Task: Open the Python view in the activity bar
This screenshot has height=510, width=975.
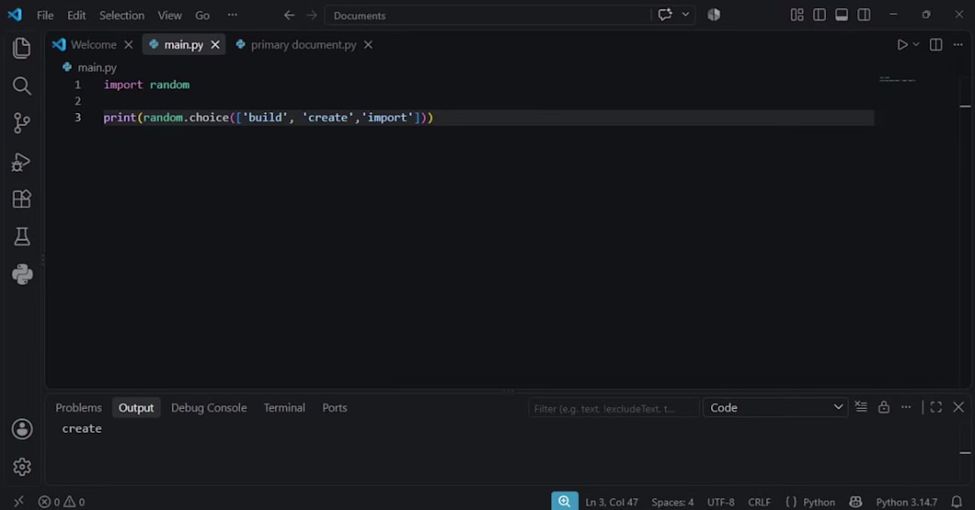Action: tap(22, 274)
